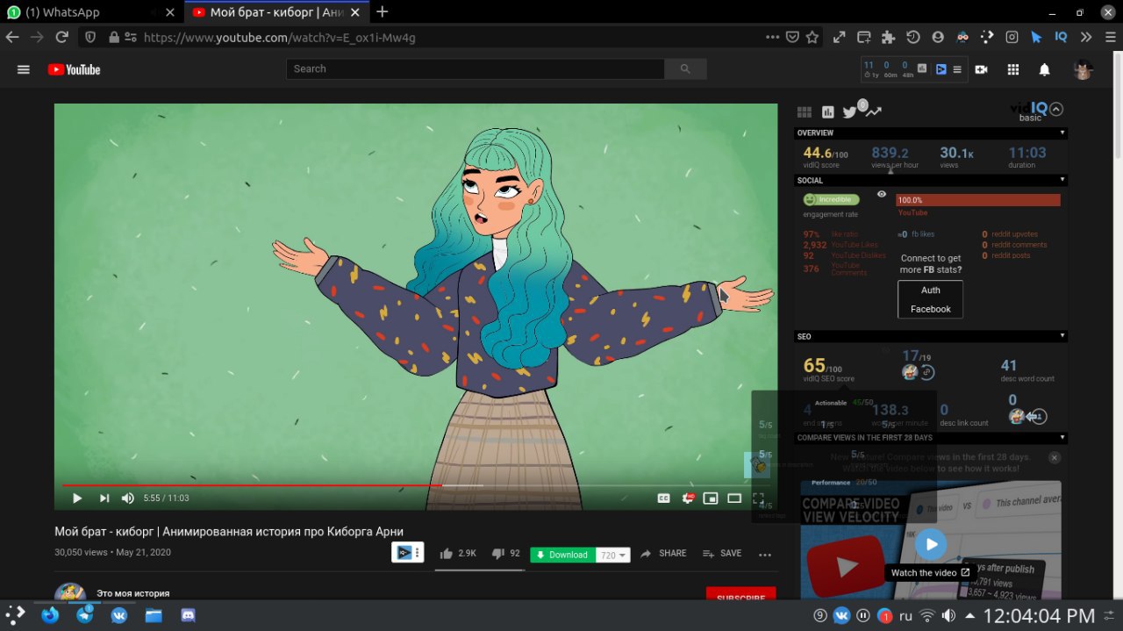This screenshot has width=1123, height=631.
Task: Open the account avatar menu
Action: [x=1084, y=69]
